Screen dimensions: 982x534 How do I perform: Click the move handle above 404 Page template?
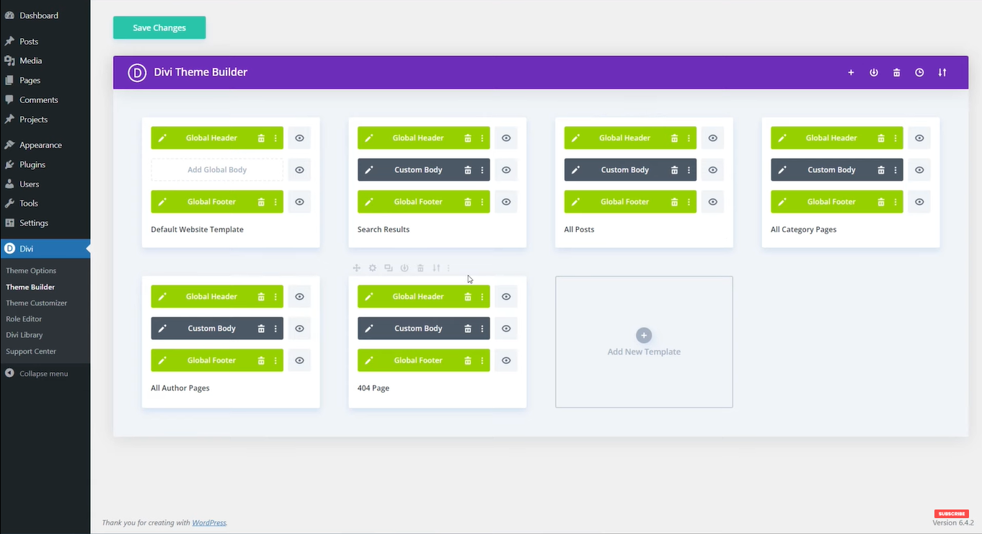(356, 268)
